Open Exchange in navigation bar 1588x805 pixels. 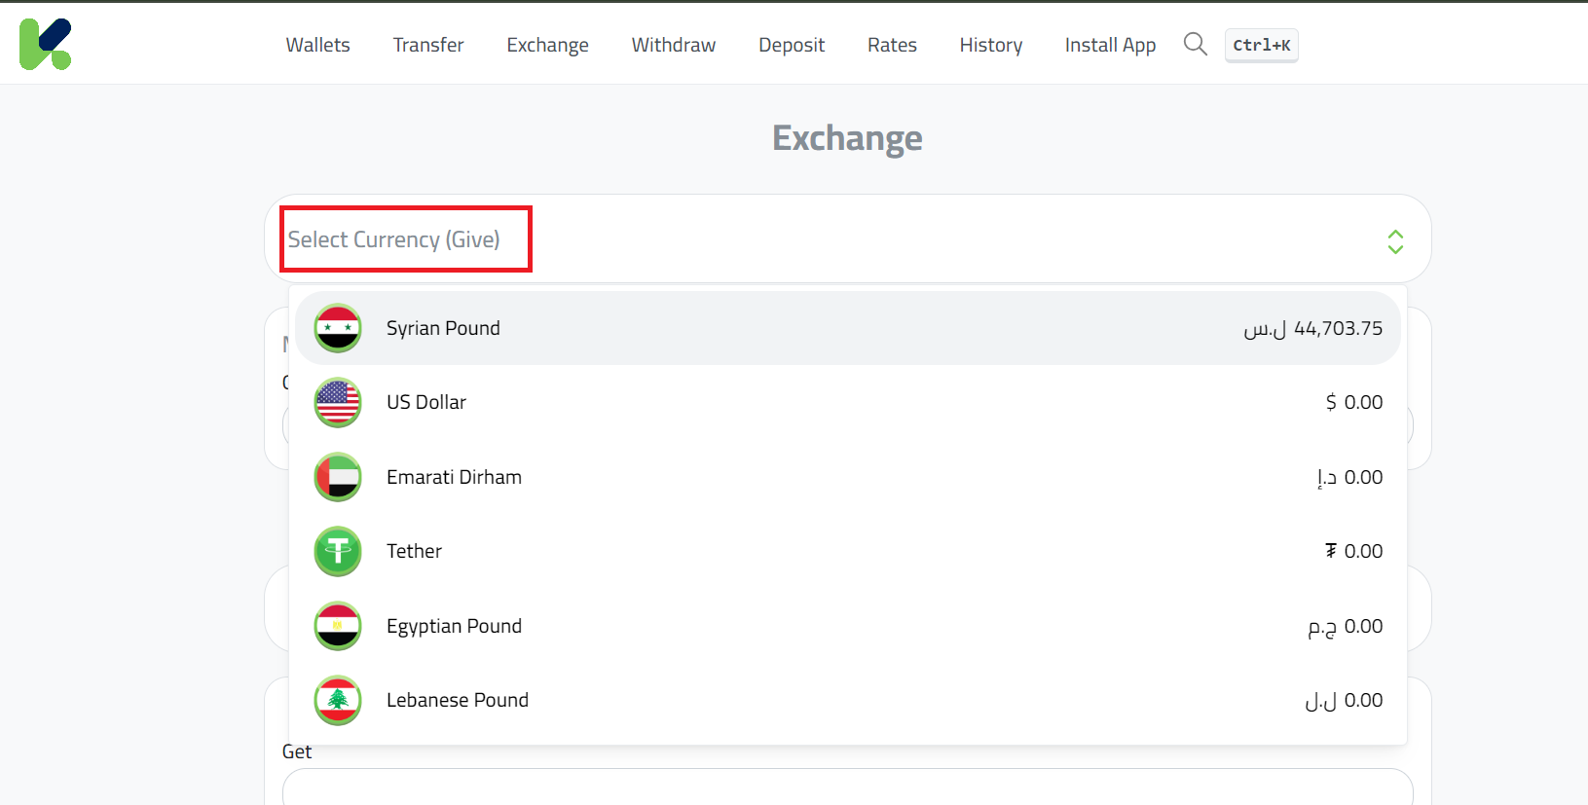pyautogui.click(x=547, y=45)
